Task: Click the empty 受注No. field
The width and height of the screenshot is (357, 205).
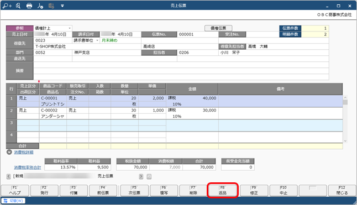Action: tap(262, 34)
